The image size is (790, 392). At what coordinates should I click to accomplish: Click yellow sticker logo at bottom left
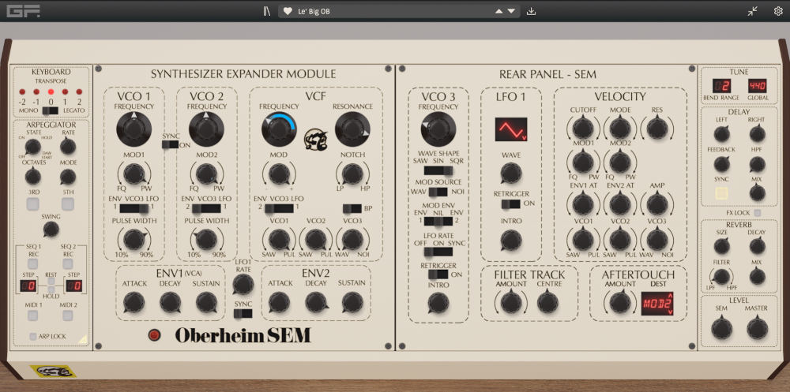(53, 371)
